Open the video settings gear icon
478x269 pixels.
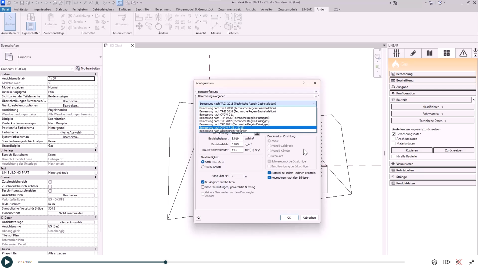tap(434, 262)
